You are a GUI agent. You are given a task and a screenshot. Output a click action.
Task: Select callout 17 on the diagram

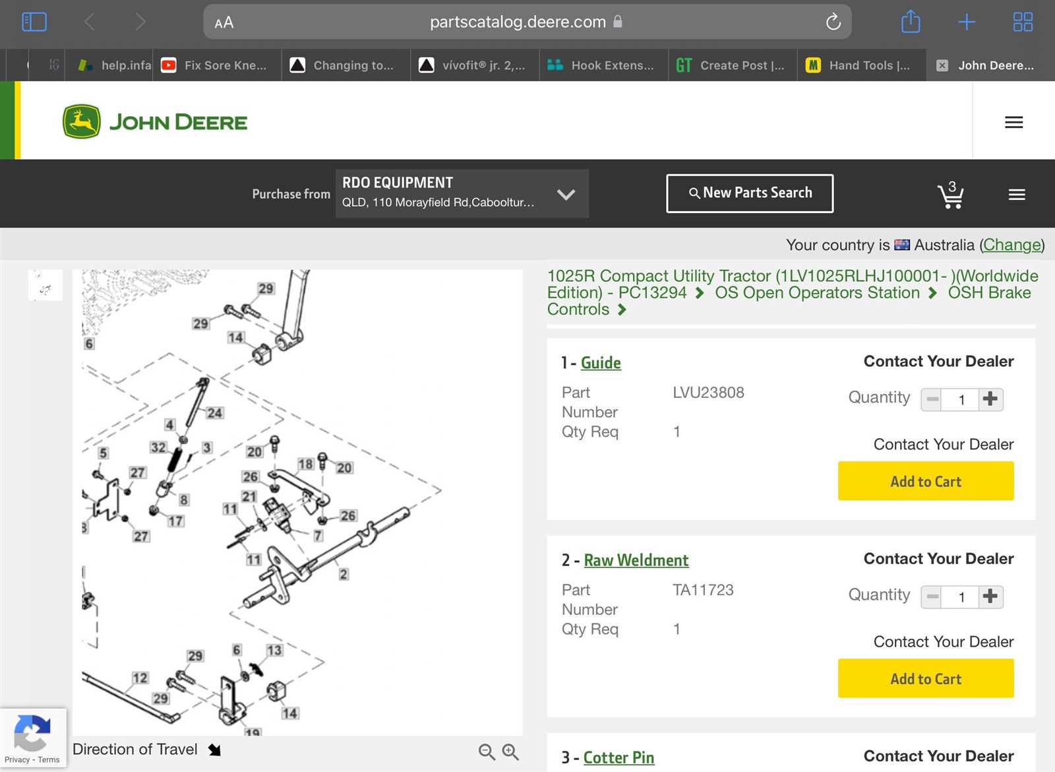pos(175,521)
